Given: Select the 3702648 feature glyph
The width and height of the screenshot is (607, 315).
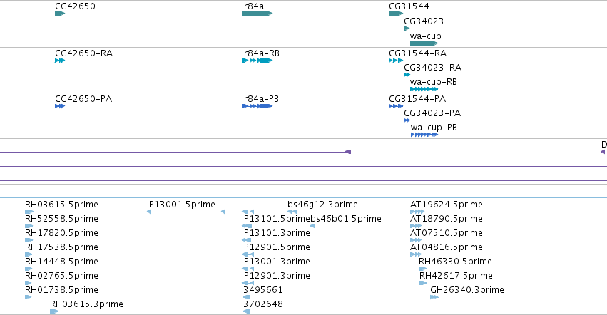Looking at the screenshot, I should (247, 311).
